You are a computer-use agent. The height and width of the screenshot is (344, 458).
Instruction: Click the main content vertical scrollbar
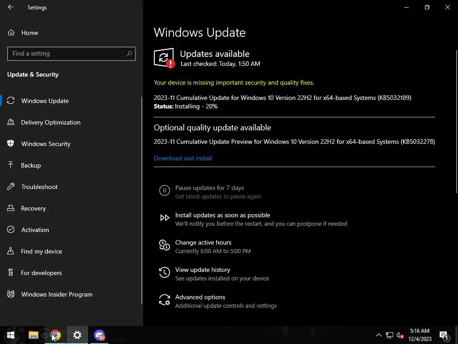point(457,121)
